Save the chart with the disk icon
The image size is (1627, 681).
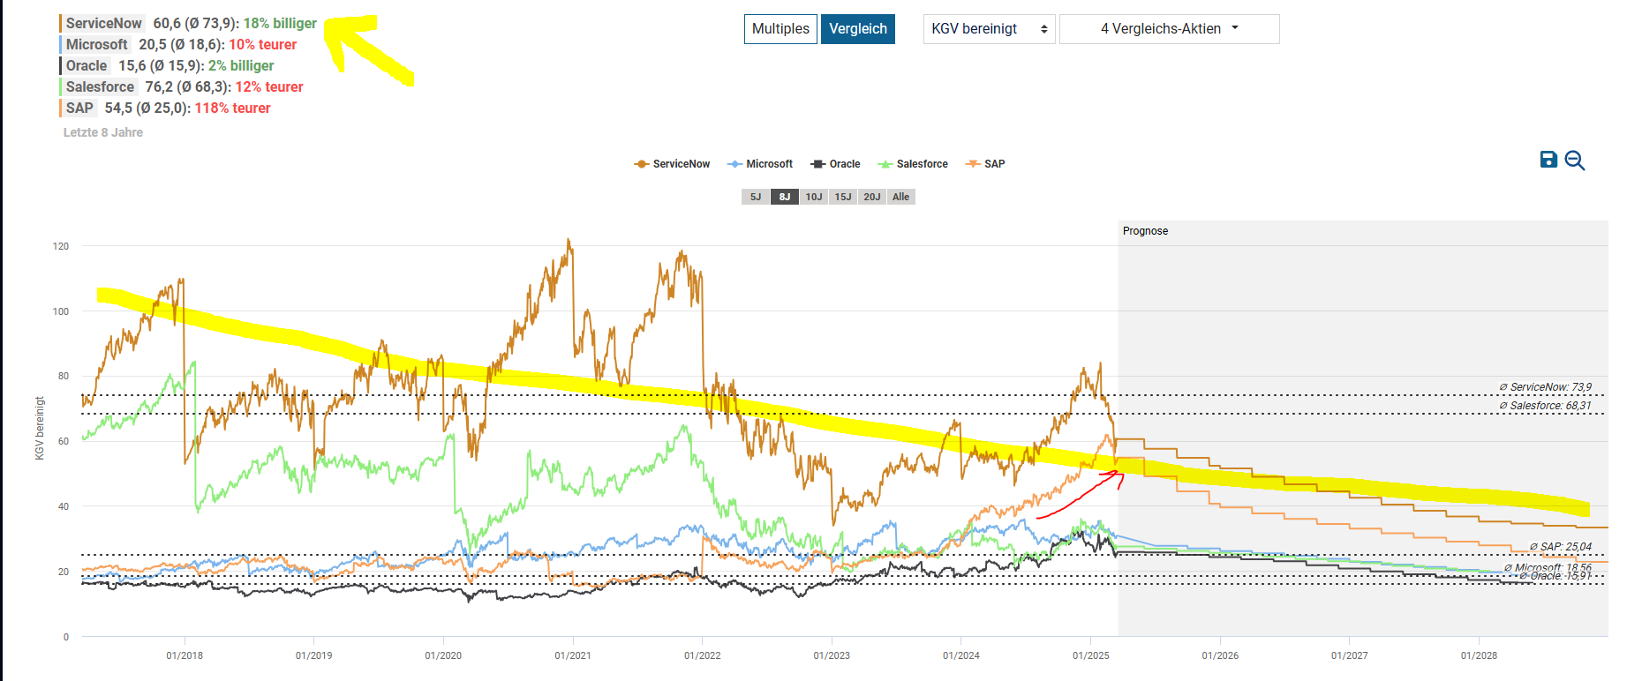pos(1548,160)
